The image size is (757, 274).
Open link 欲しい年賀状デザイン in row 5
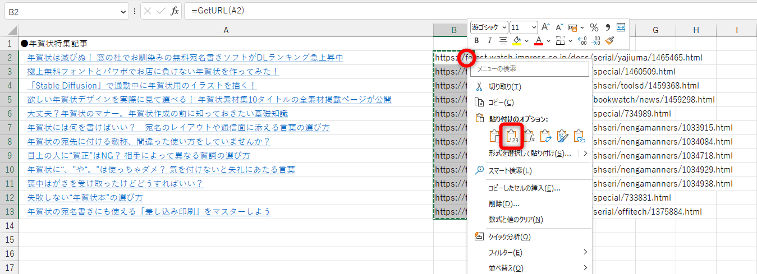[x=209, y=100]
